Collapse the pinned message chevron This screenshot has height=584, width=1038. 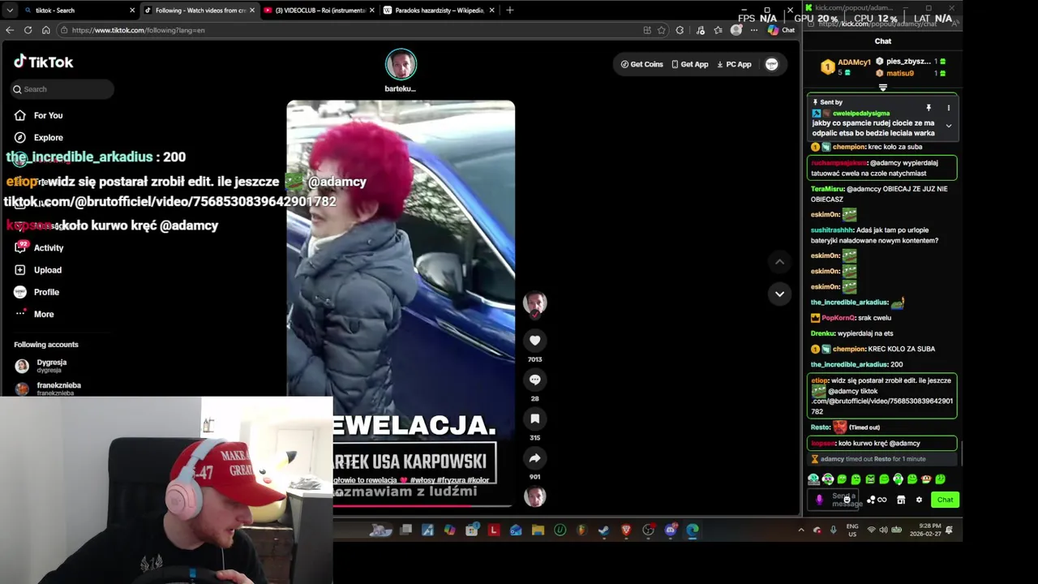click(x=948, y=126)
